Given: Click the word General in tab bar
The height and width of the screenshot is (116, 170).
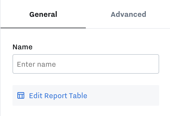Looking at the screenshot, I should 43,14.
